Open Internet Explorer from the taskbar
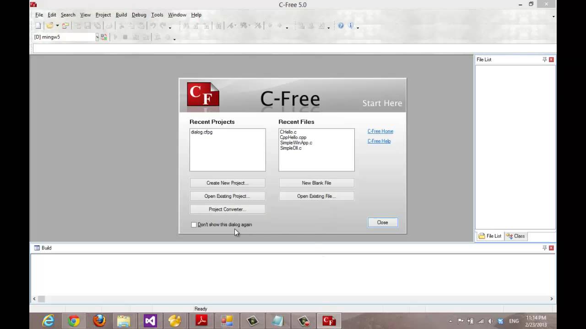 pyautogui.click(x=48, y=321)
